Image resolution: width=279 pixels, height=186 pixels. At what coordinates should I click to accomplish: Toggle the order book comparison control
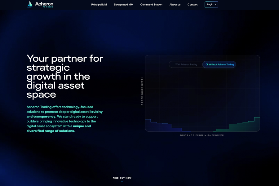(202, 64)
